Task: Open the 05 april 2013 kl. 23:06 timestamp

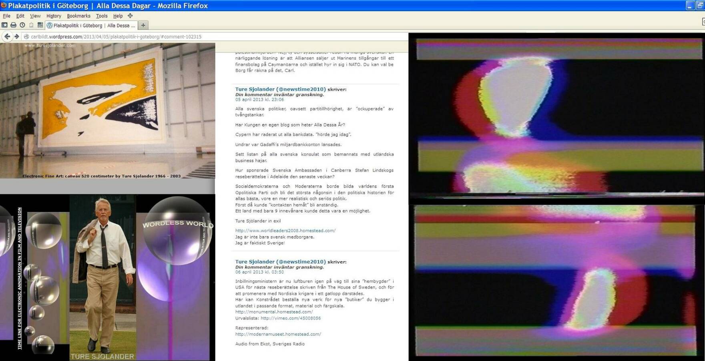Action: [x=259, y=100]
